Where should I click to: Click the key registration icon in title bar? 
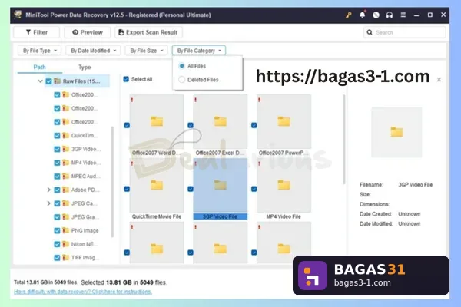point(349,15)
